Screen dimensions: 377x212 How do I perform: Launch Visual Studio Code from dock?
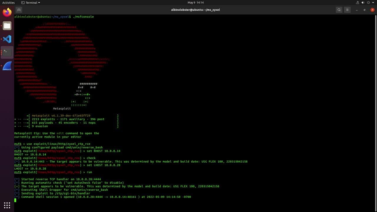pos(7,39)
